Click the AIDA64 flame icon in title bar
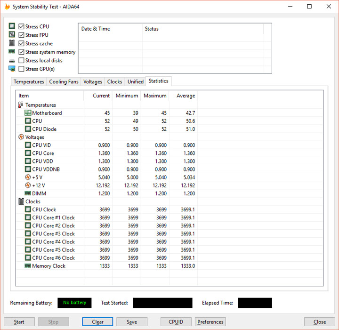This screenshot has height=330, width=339. [x=8, y=7]
